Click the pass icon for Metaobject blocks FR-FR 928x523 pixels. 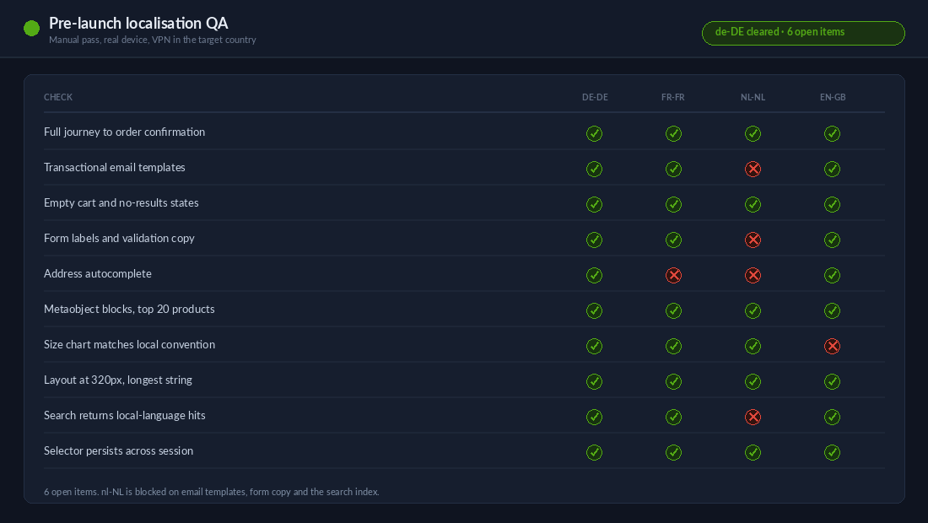673,311
